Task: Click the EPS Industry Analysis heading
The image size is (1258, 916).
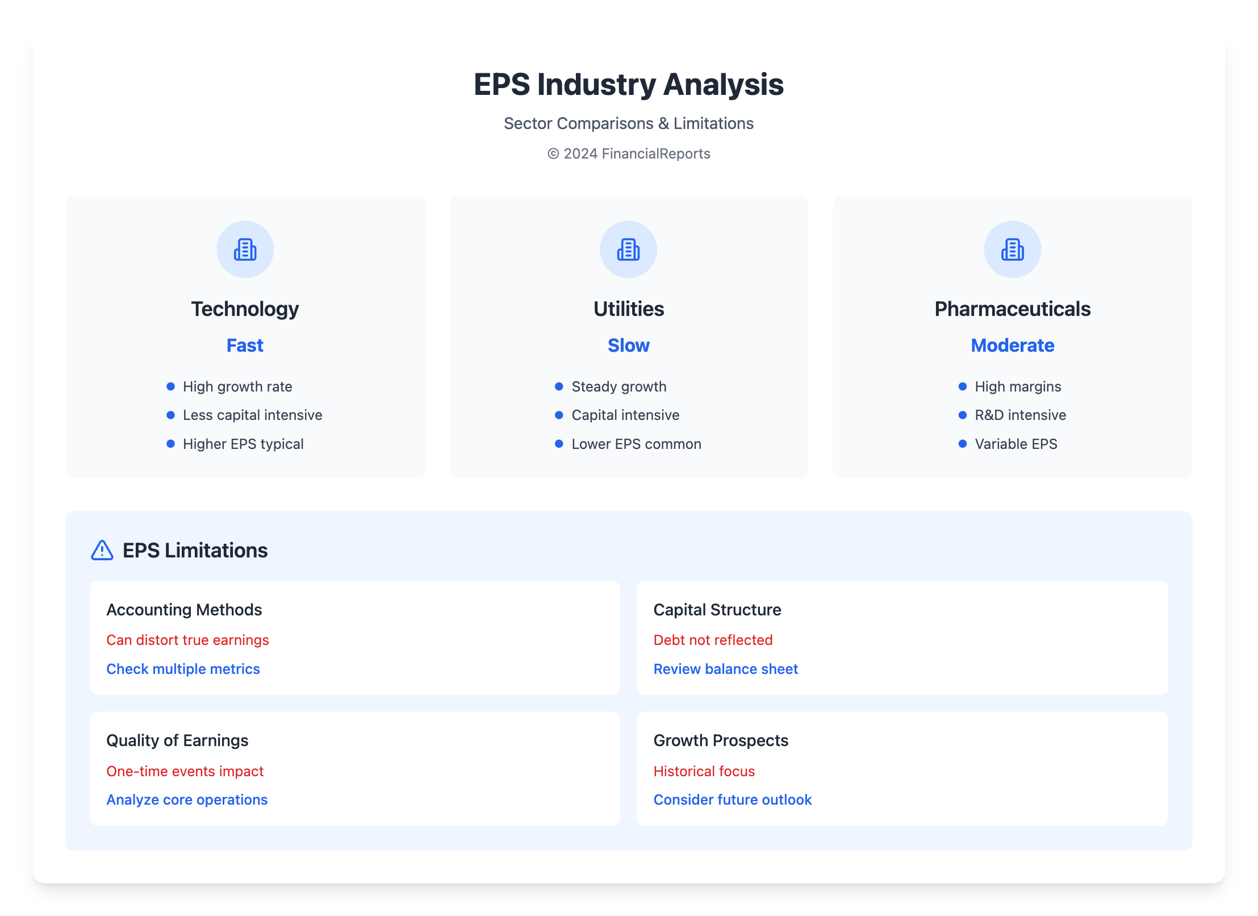Action: click(629, 85)
